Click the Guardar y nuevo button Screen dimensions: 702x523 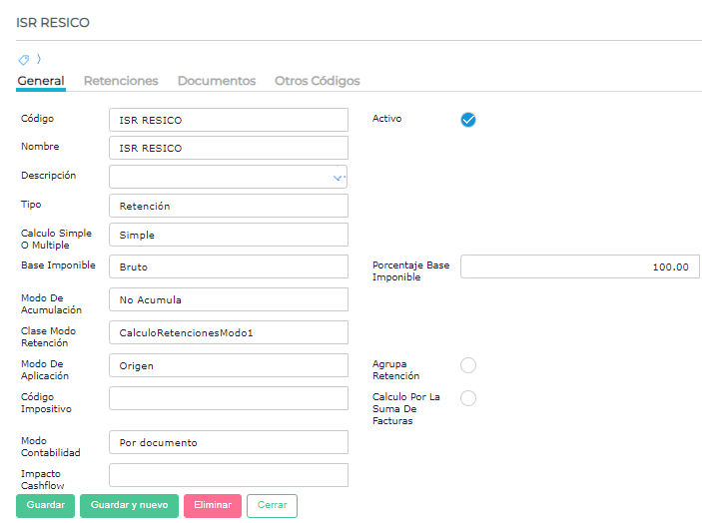(x=129, y=505)
